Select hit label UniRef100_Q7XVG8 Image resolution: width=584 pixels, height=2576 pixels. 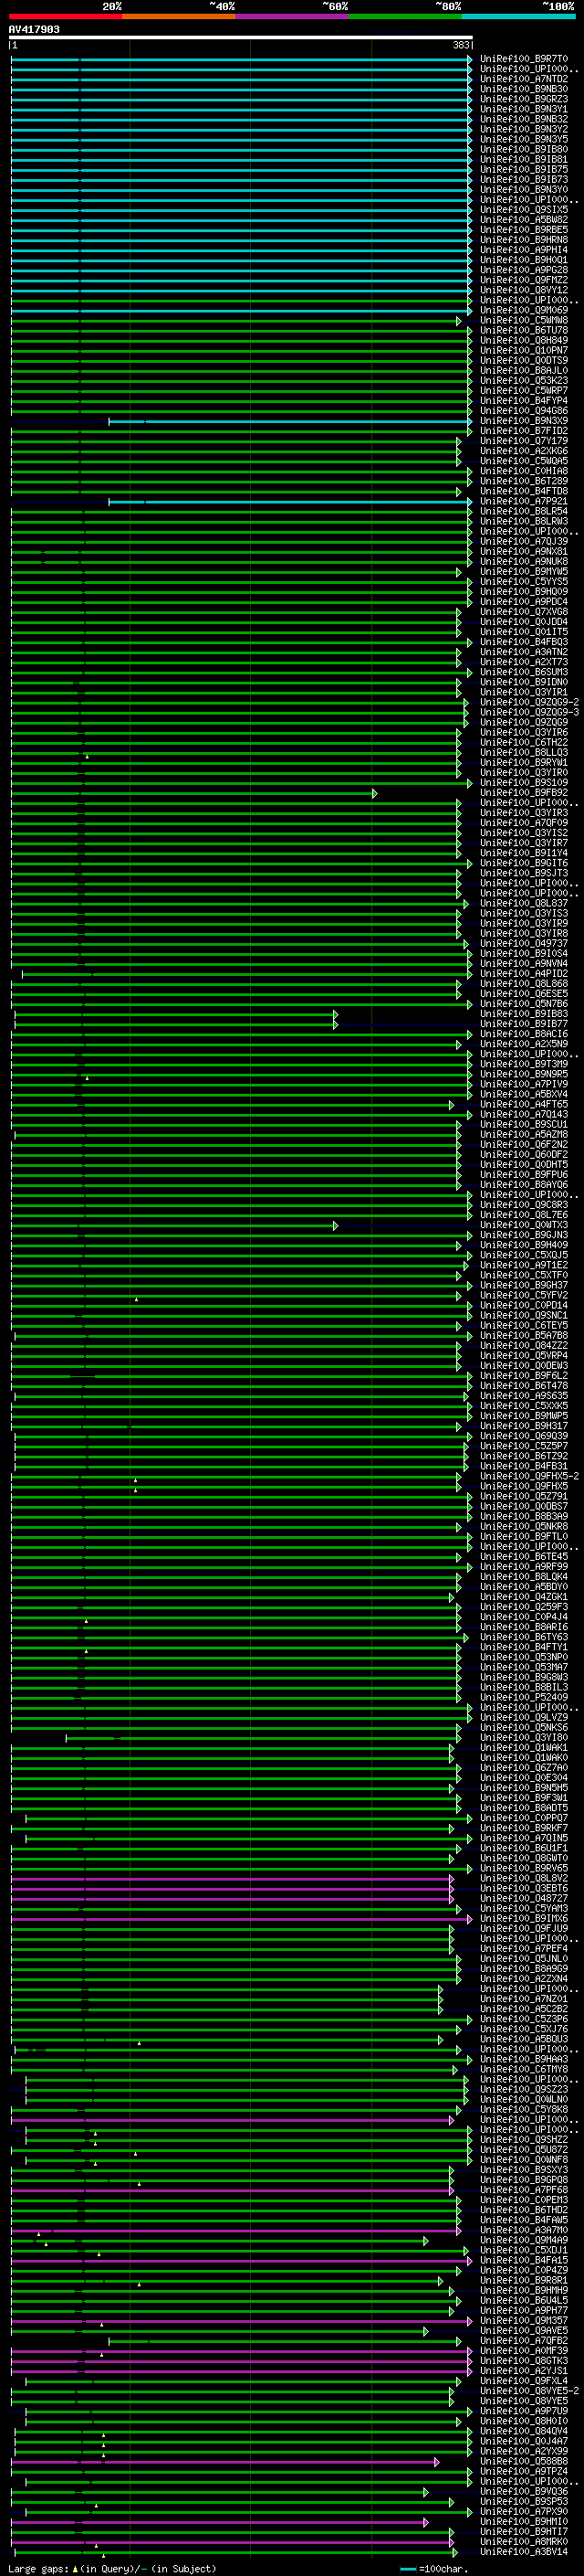click(524, 612)
